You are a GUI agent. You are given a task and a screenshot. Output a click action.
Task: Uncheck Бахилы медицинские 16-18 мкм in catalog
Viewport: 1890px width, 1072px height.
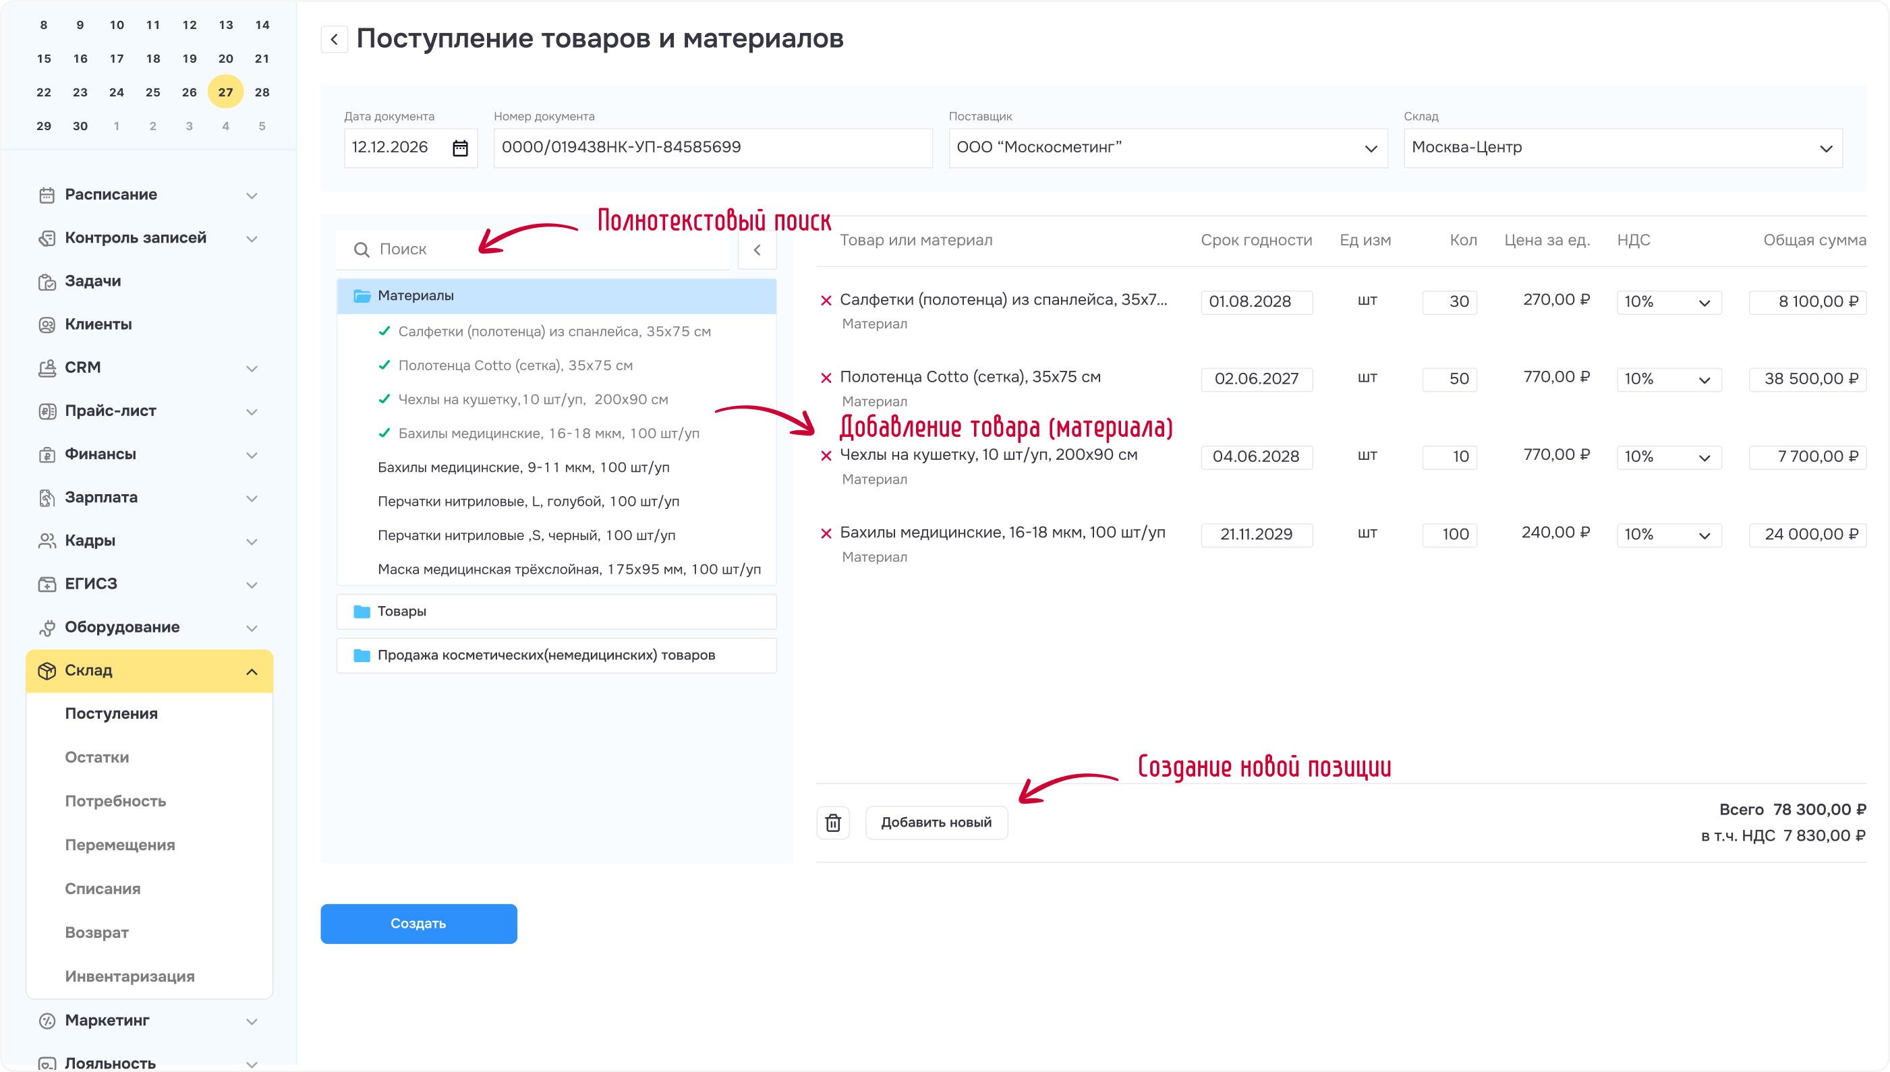[384, 433]
